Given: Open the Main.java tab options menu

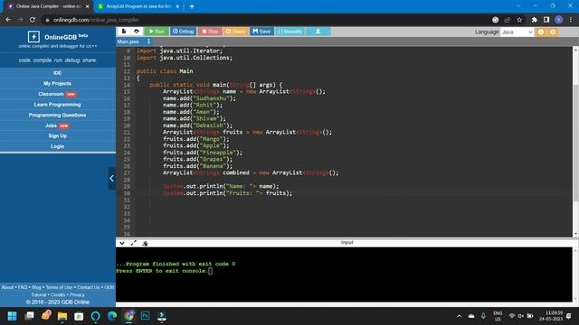Looking at the screenshot, I should pos(148,42).
